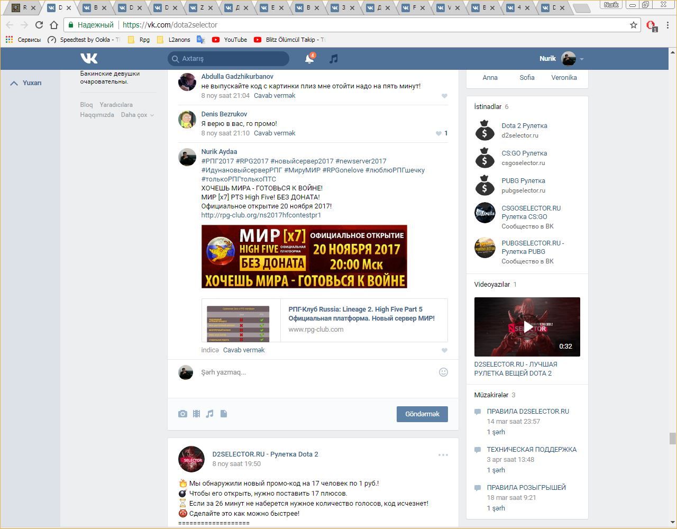Open Denis Bezrukov's profile name
677x529 pixels.
pyautogui.click(x=224, y=114)
